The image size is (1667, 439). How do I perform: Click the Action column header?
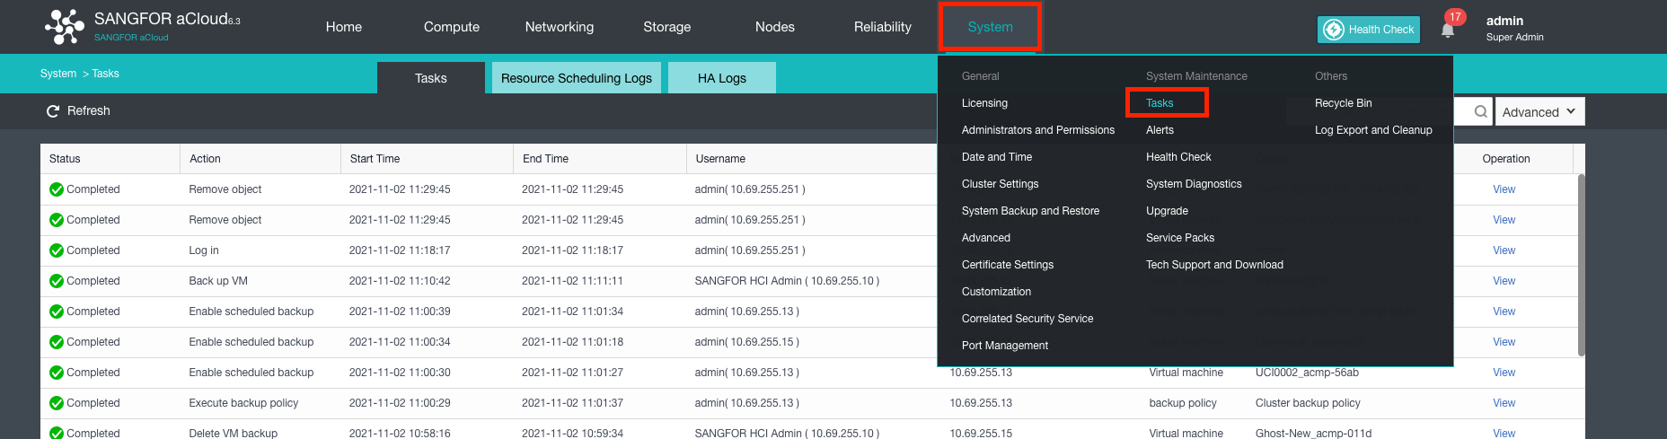tap(260, 159)
